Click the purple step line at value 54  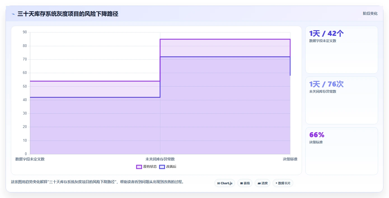[x=95, y=81]
